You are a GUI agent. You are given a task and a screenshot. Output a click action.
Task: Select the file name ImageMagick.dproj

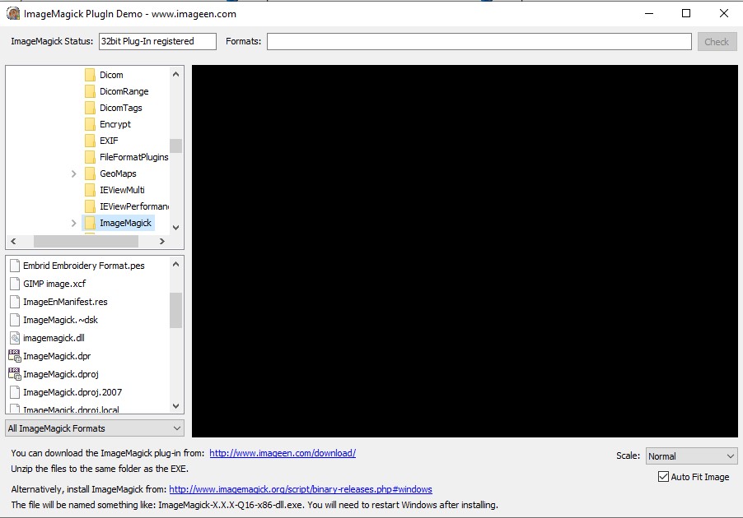61,374
